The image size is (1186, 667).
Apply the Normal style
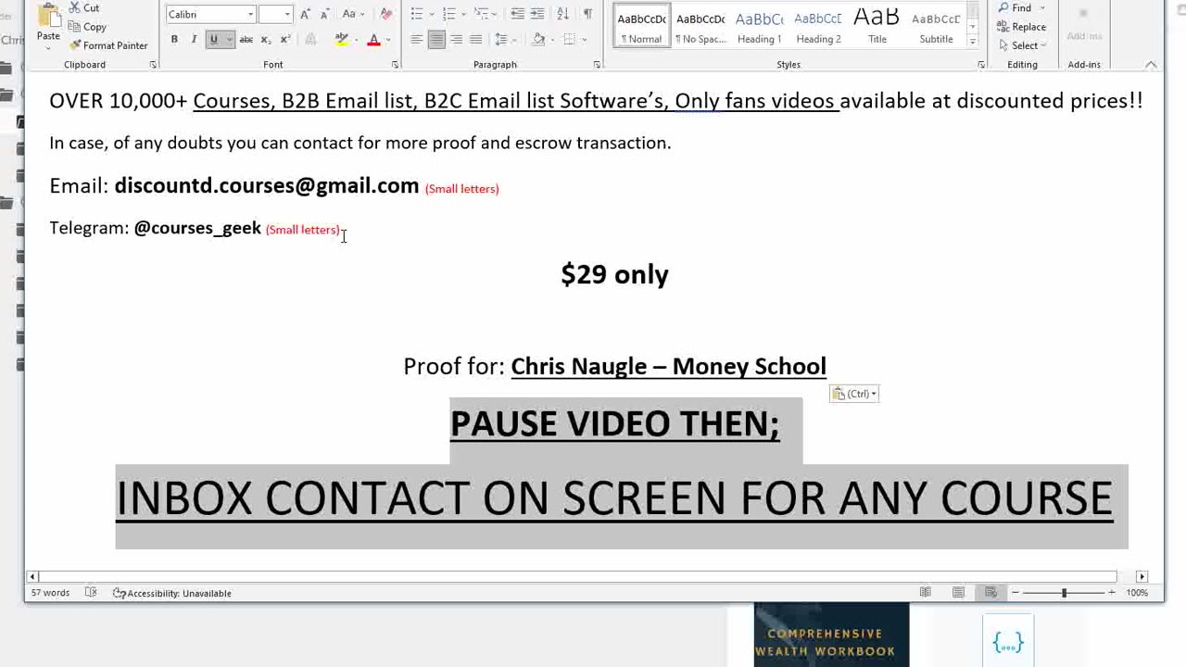[x=641, y=25]
